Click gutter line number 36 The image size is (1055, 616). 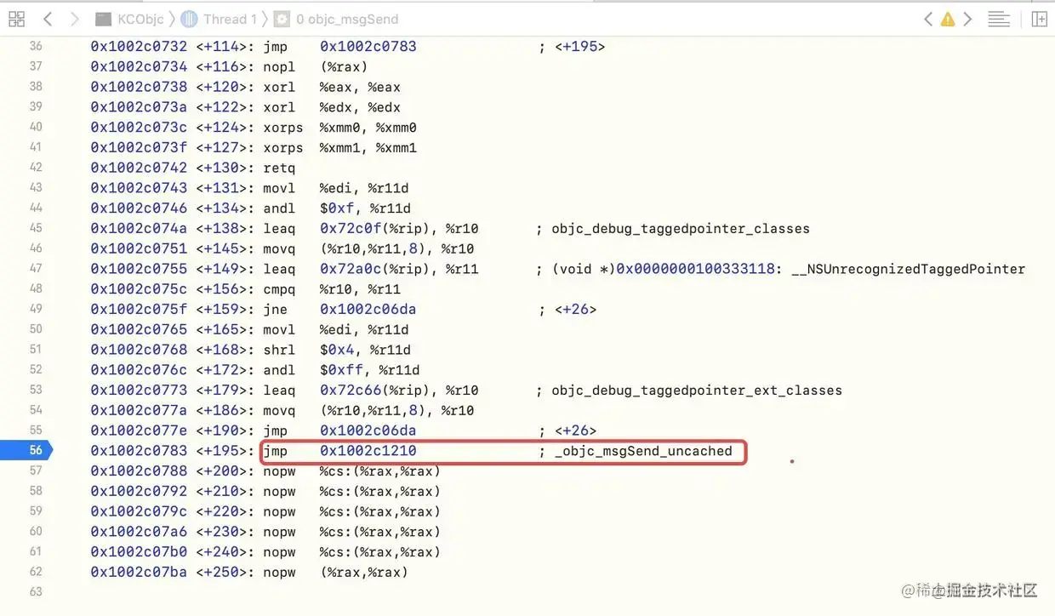[36, 46]
